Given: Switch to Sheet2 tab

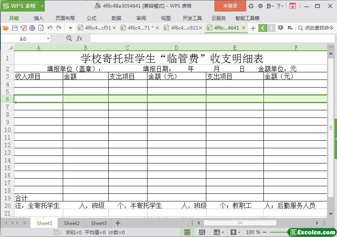Looking at the screenshot, I should coord(72,223).
